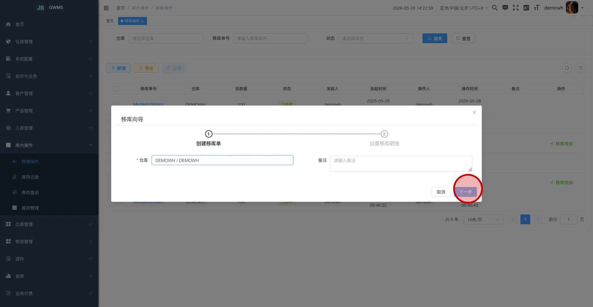This screenshot has height=307, width=593.
Task: Expand 报表 sidebar menu
Action: [x=49, y=276]
